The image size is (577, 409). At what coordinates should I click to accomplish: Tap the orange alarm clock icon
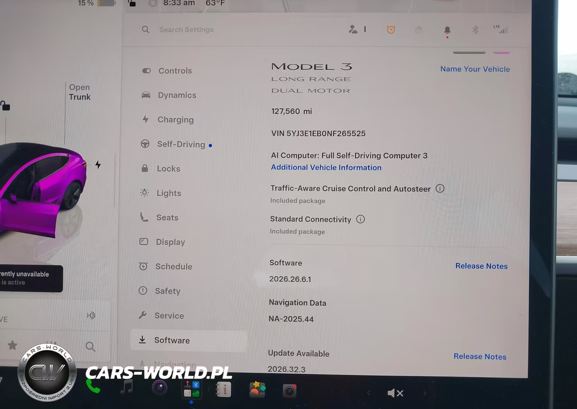[x=391, y=30]
